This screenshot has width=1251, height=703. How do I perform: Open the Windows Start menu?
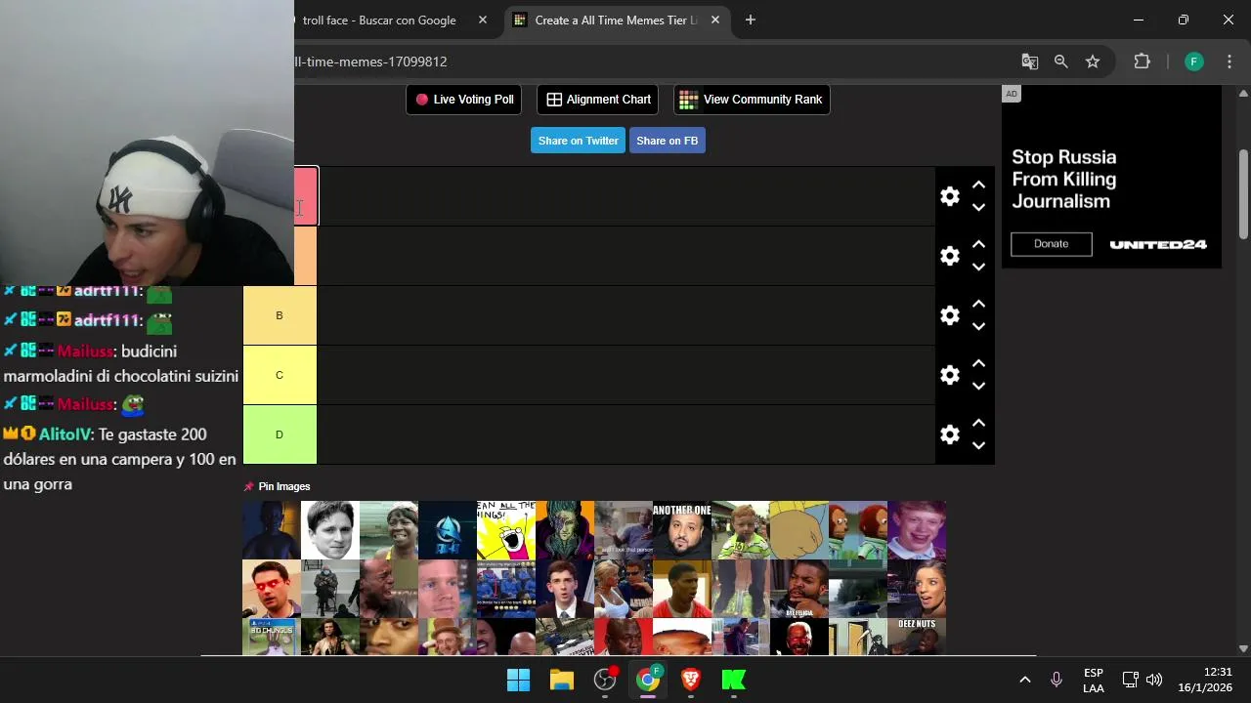[518, 680]
